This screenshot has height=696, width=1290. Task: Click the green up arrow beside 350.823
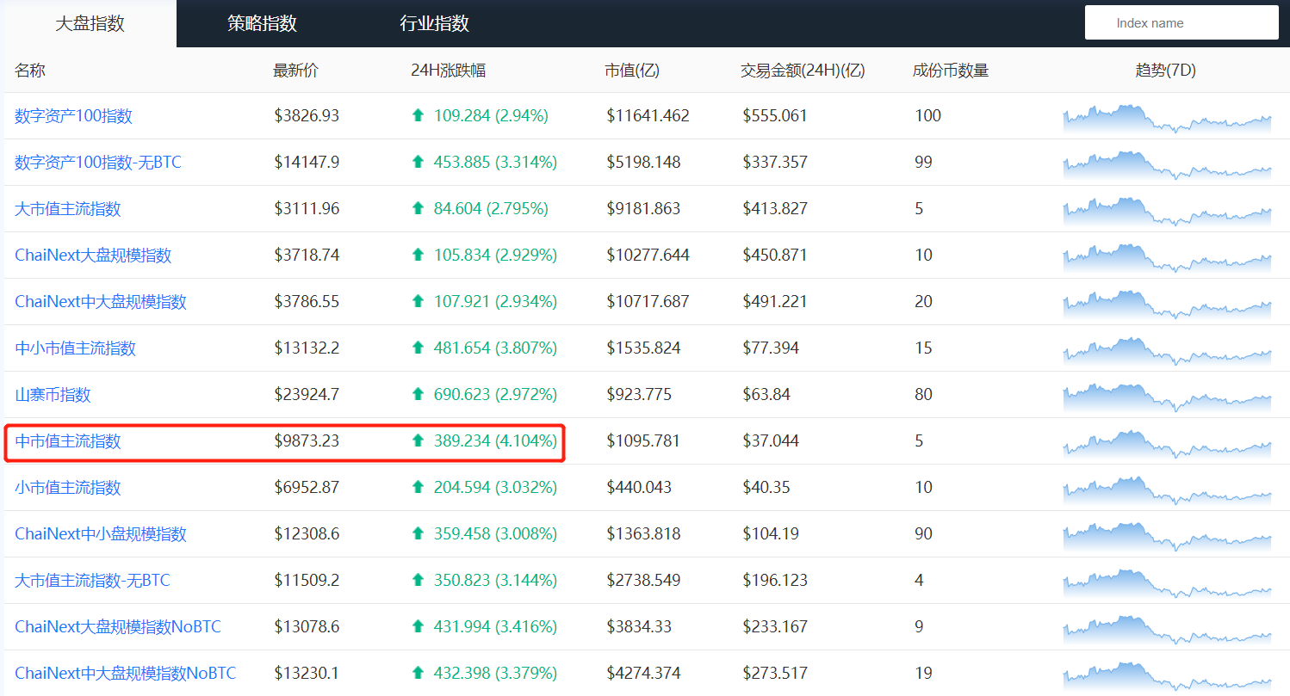coord(419,580)
